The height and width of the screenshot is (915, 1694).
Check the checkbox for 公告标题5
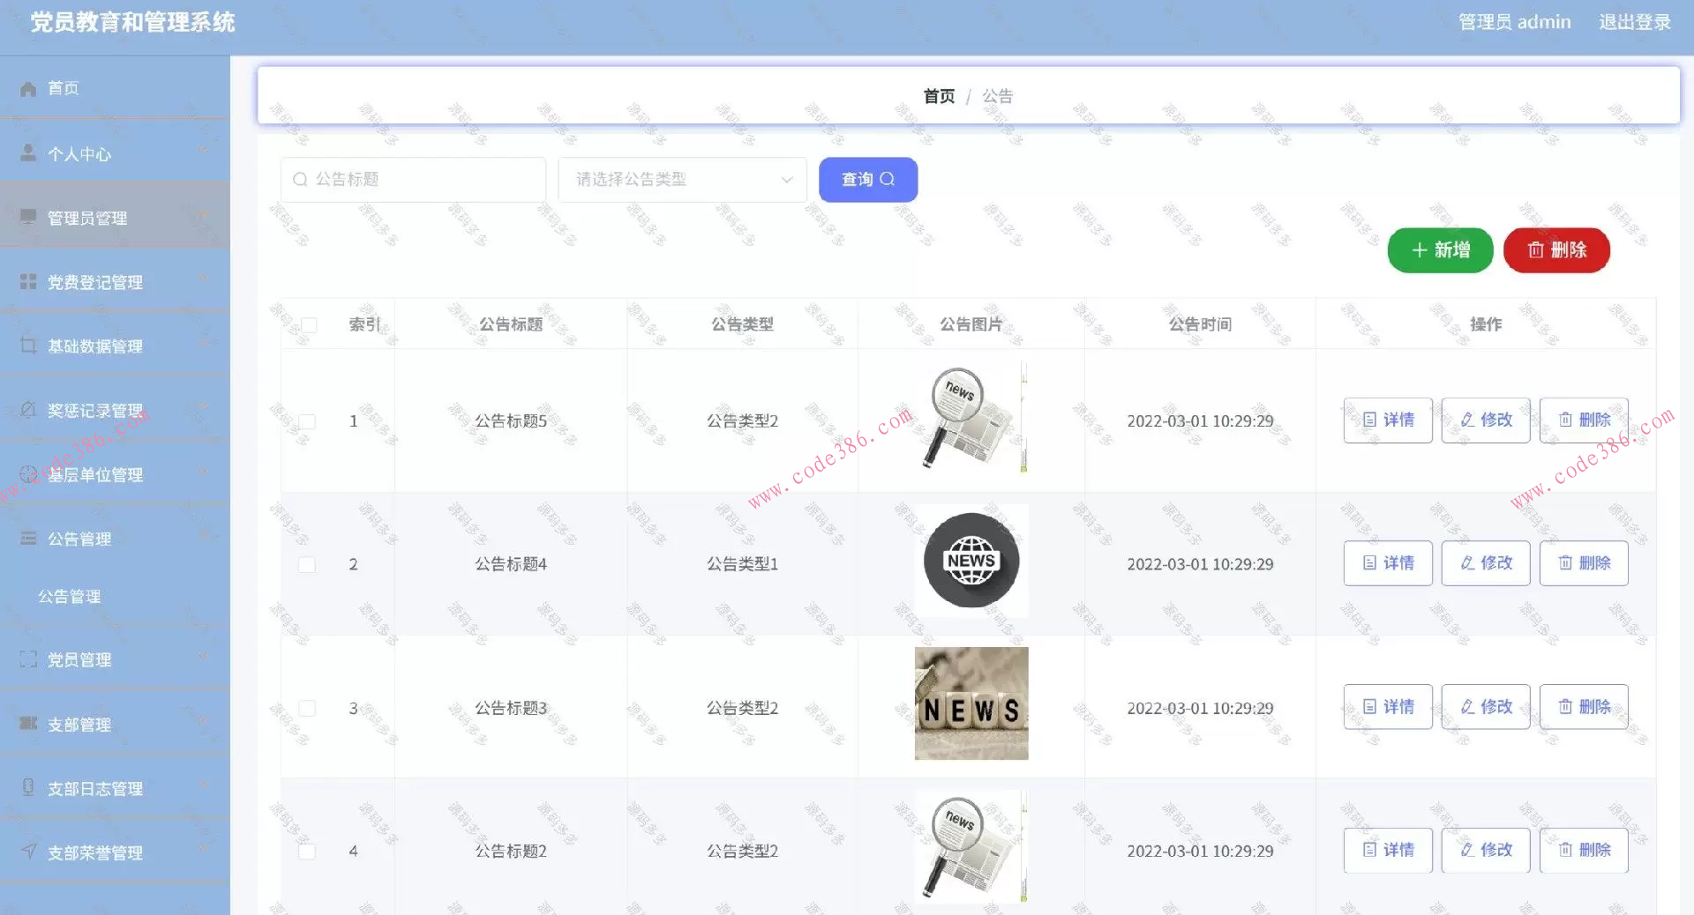(x=307, y=421)
